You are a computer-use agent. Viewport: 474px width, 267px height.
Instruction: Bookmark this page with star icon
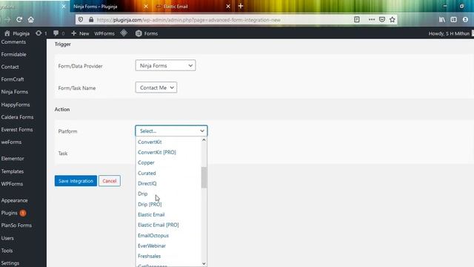coord(393,20)
